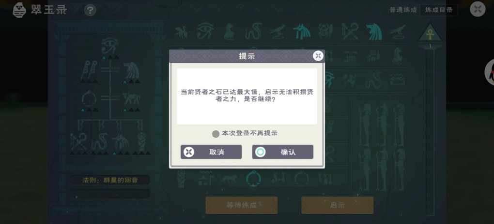Select the Anubis jackal head glyph

(x=301, y=32)
